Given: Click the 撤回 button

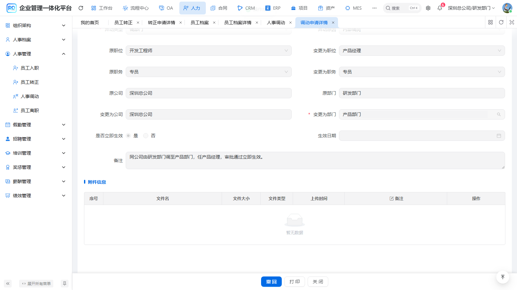Looking at the screenshot, I should point(271,282).
